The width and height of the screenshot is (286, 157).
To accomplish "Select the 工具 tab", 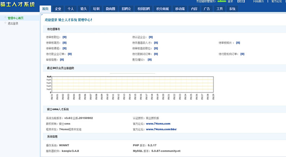I will click(219, 8).
